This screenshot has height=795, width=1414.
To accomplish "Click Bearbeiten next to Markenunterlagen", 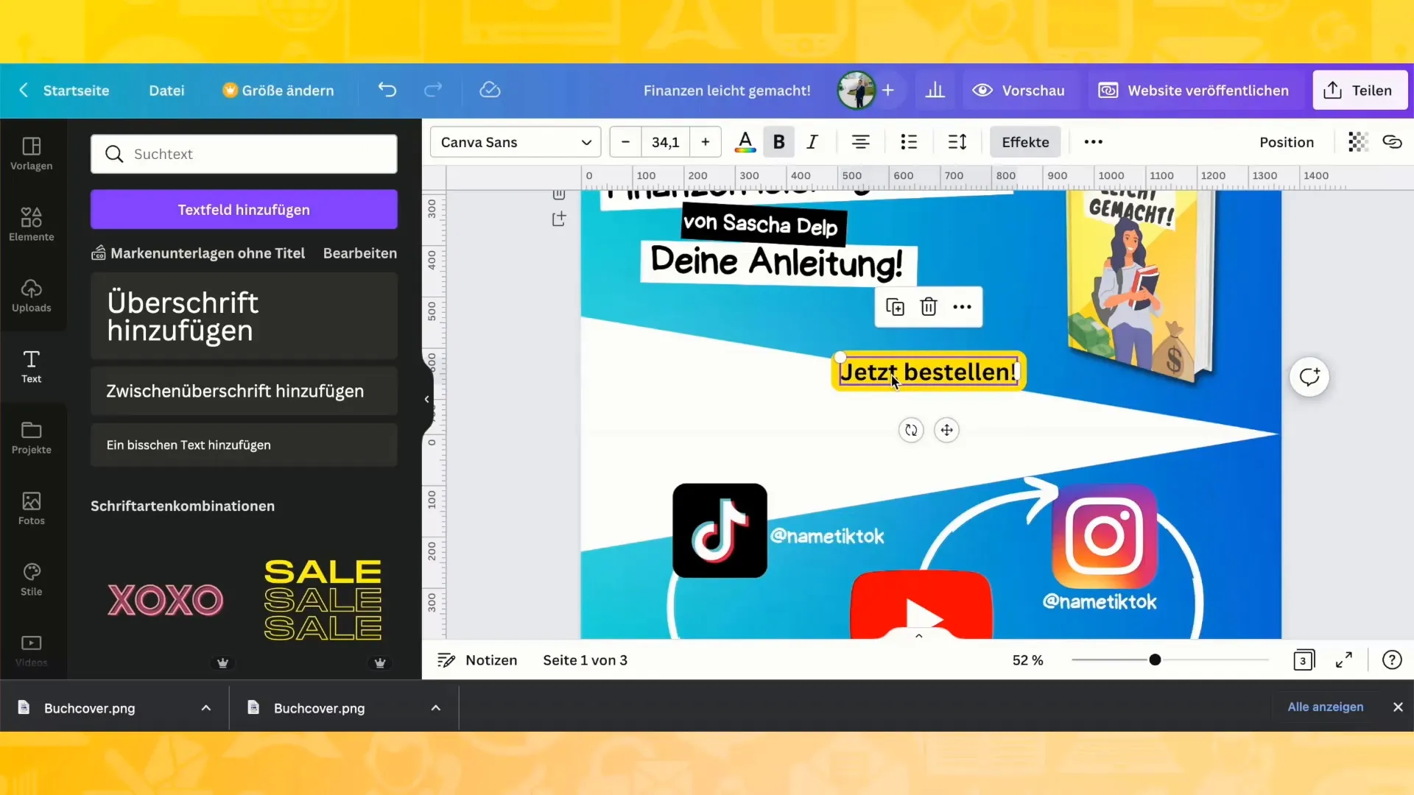I will [x=359, y=253].
